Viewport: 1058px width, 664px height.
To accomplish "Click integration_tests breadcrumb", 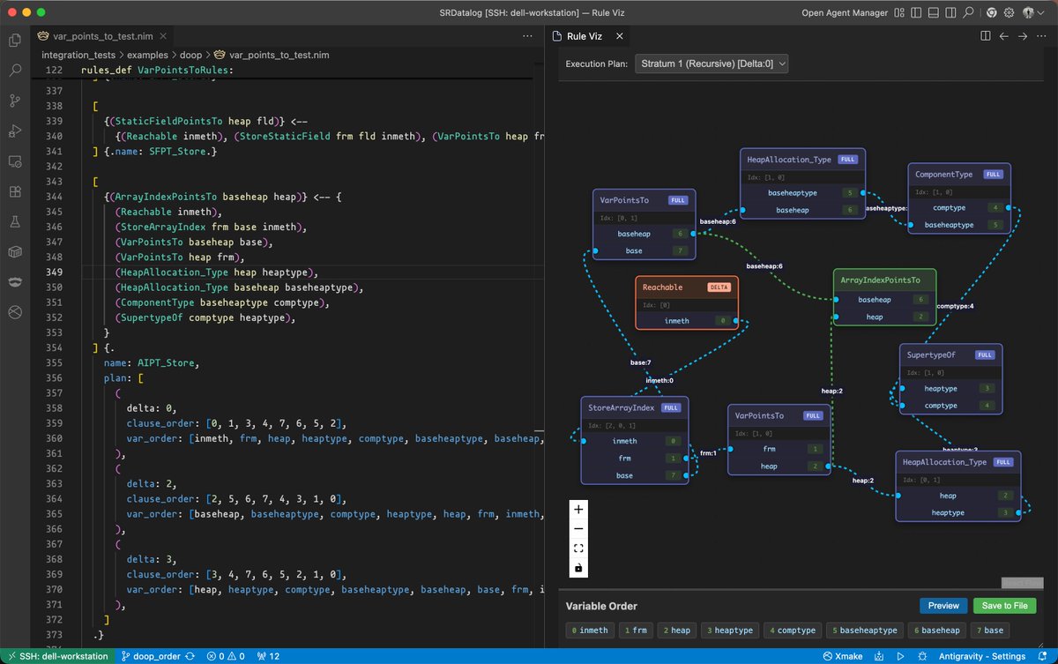I will tap(78, 55).
